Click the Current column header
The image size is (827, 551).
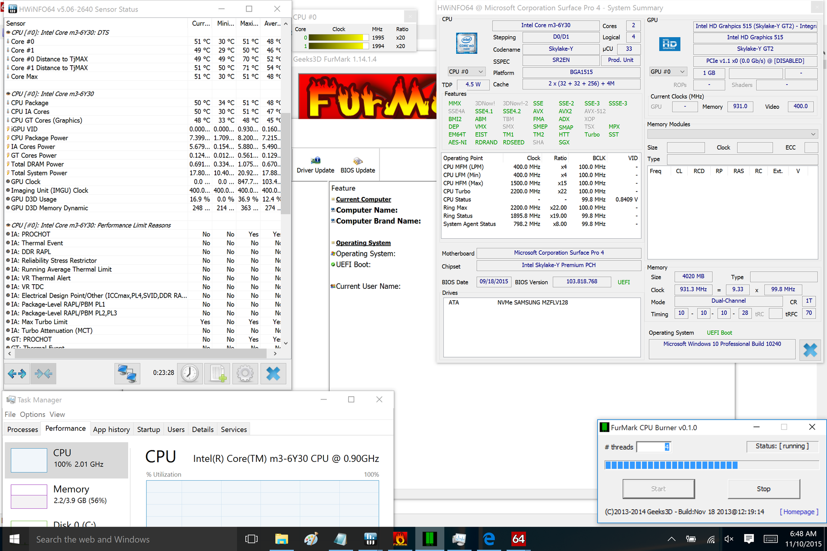201,23
